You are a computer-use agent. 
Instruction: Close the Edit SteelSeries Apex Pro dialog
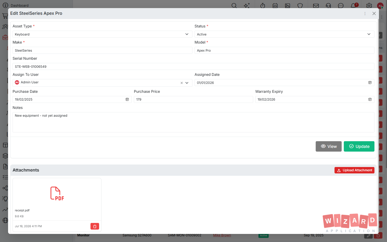(x=374, y=13)
